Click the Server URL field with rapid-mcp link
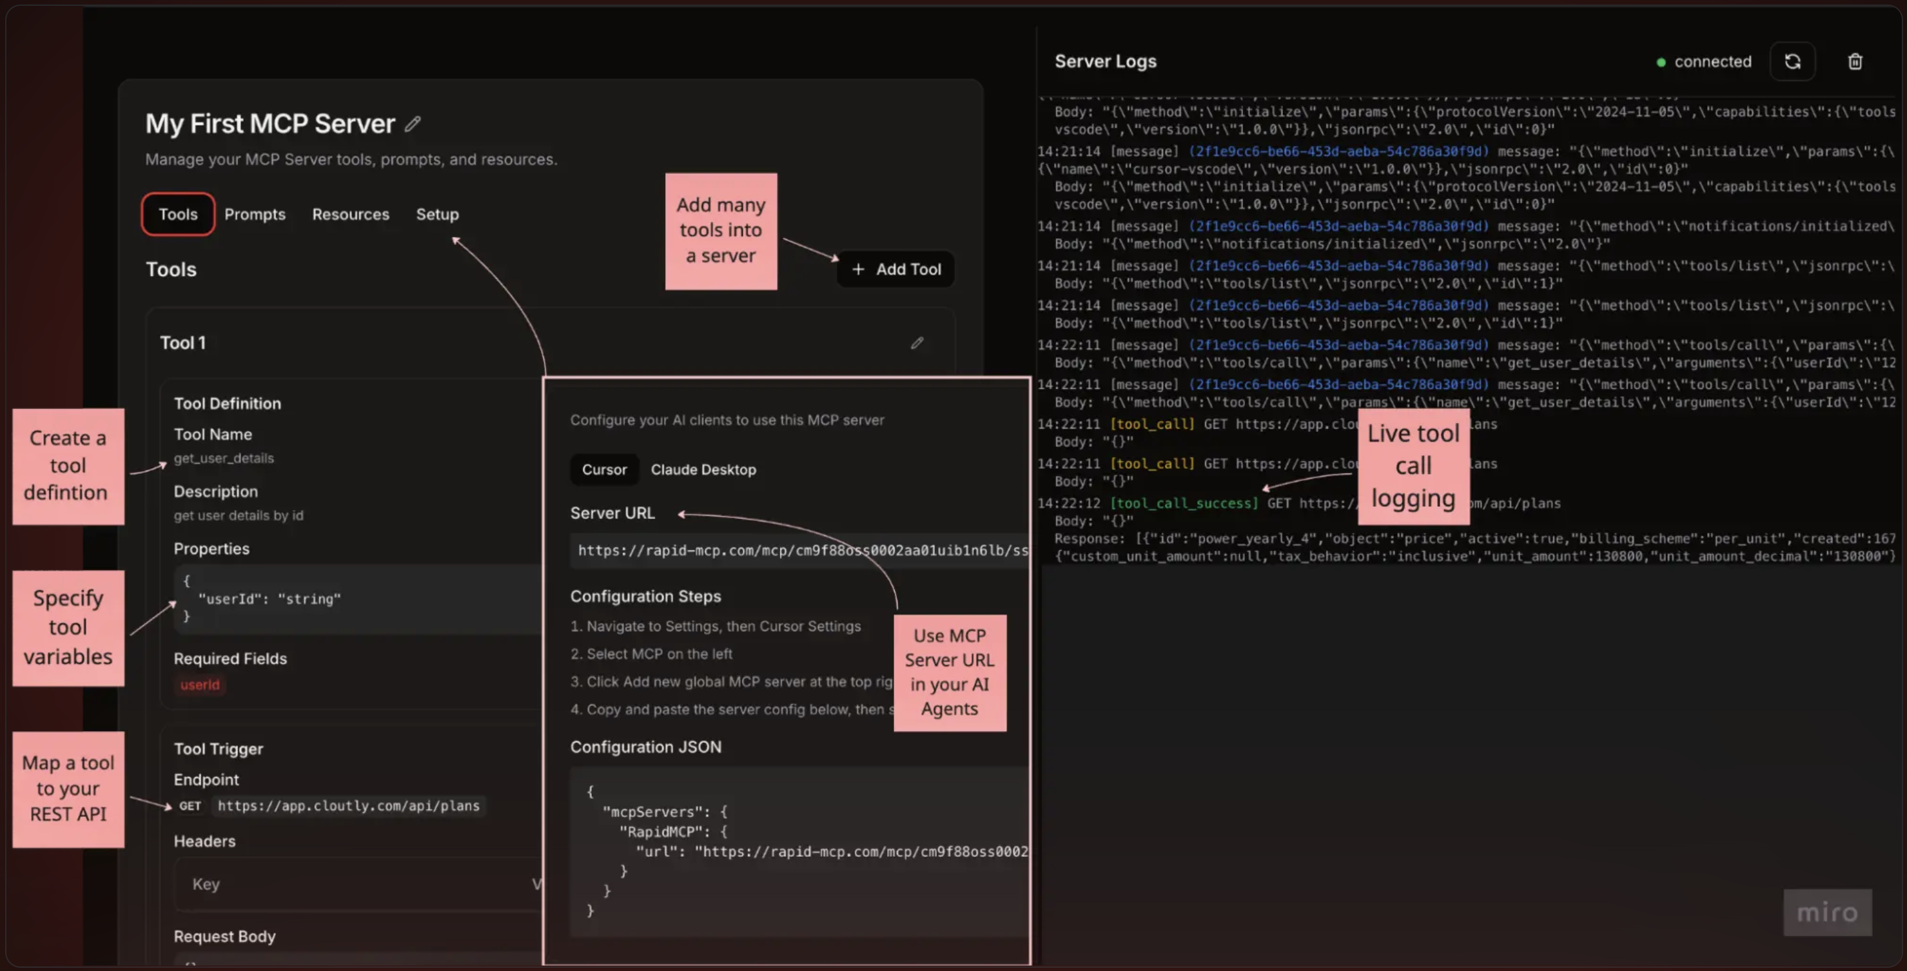The height and width of the screenshot is (971, 1907). point(799,551)
